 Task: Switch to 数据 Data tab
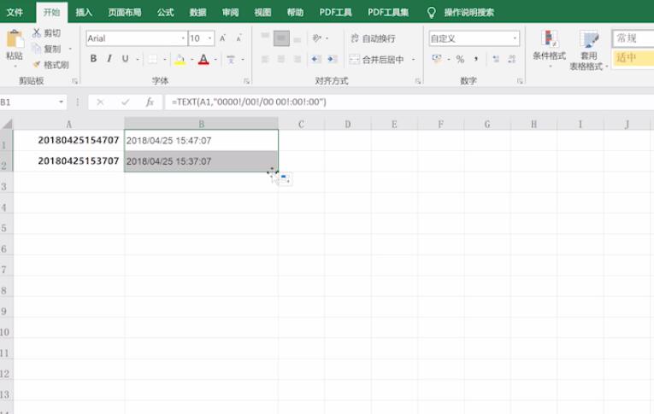(197, 12)
